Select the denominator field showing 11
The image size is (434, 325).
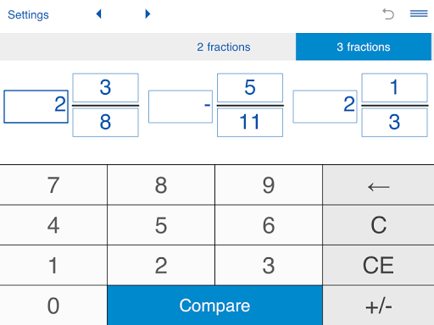click(250, 123)
